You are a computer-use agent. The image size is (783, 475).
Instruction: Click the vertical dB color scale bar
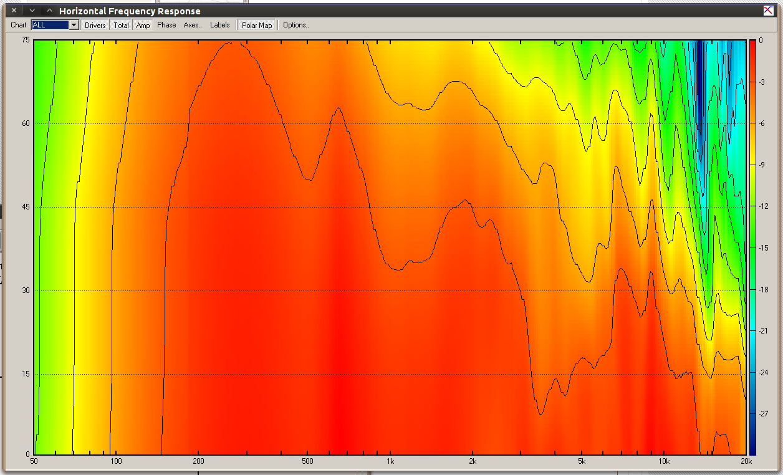coord(752,247)
